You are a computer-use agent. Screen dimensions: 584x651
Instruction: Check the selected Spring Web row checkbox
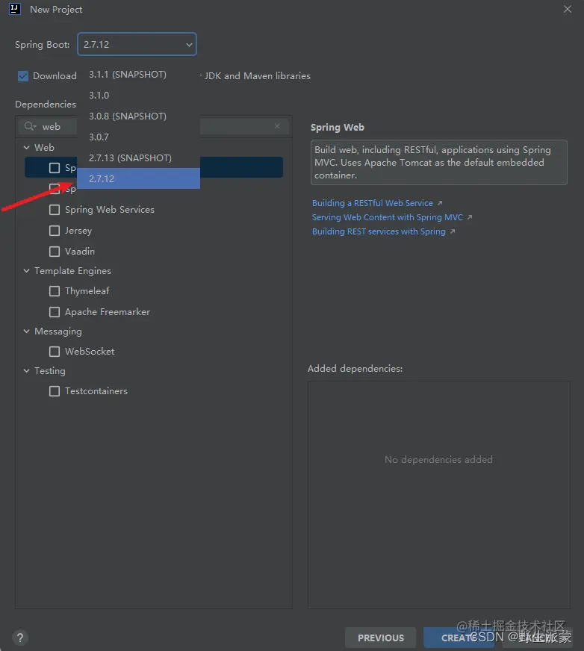pos(55,168)
